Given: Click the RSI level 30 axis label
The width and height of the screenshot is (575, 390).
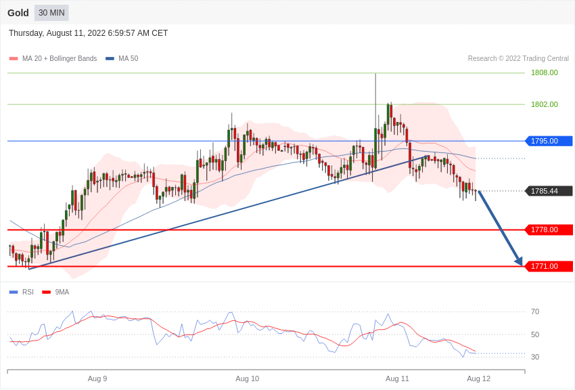Looking at the screenshot, I should coord(535,357).
